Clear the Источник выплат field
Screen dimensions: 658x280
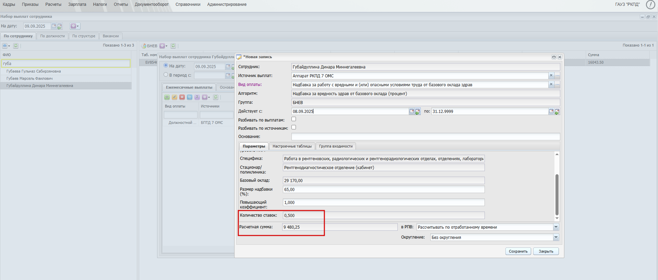551,76
